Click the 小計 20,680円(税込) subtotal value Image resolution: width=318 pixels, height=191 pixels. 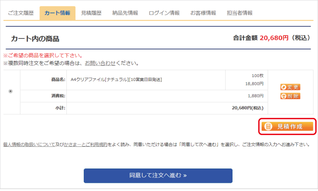(247, 108)
